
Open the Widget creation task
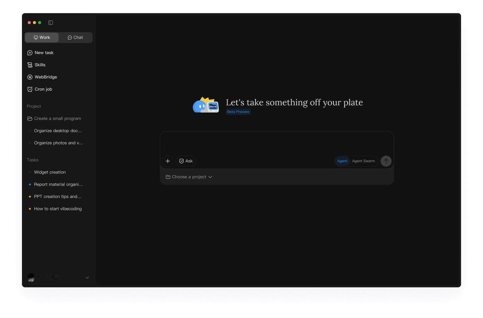click(48, 172)
